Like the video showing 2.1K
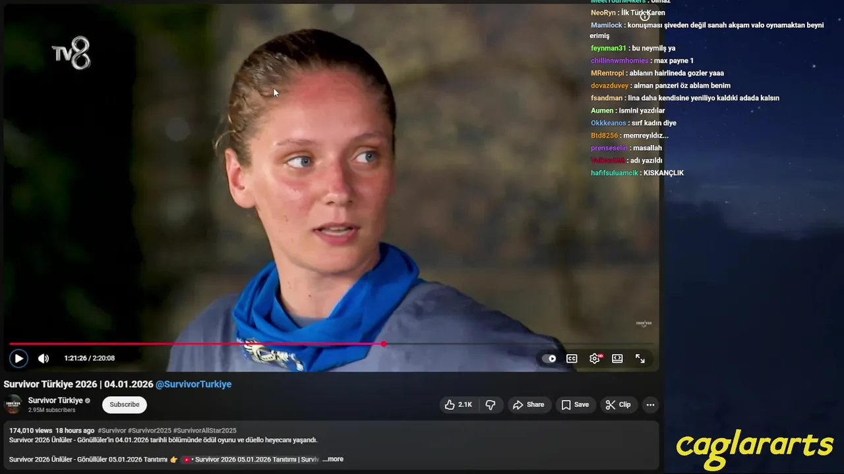 pyautogui.click(x=458, y=405)
